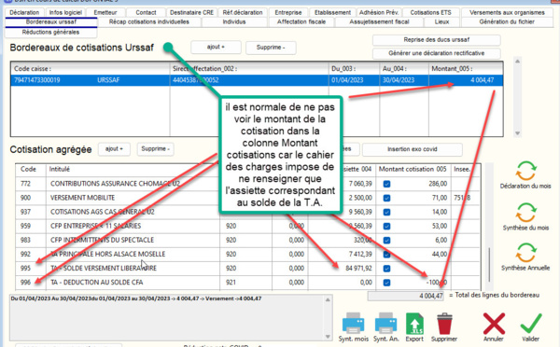Image resolution: width=560 pixels, height=347 pixels.
Task: Select row VERSEMENT MOBILITE
Action: click(x=248, y=198)
